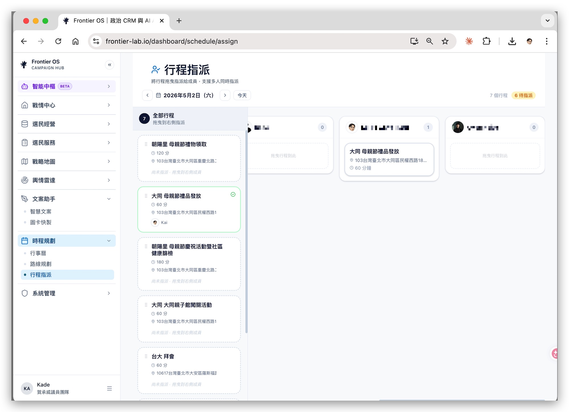The image size is (569, 412).
Task: Bookmark this page with the star icon
Action: tap(445, 41)
